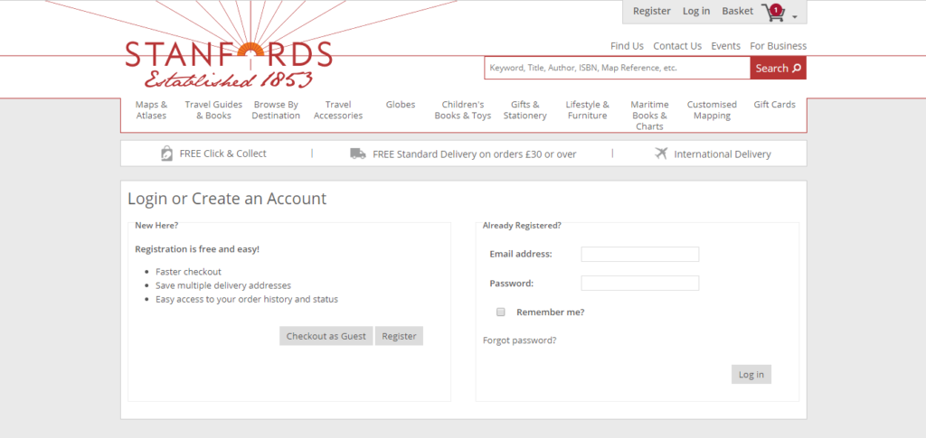Click the Faster checkout bullet
Viewport: 926px width, 438px height.
tap(188, 272)
